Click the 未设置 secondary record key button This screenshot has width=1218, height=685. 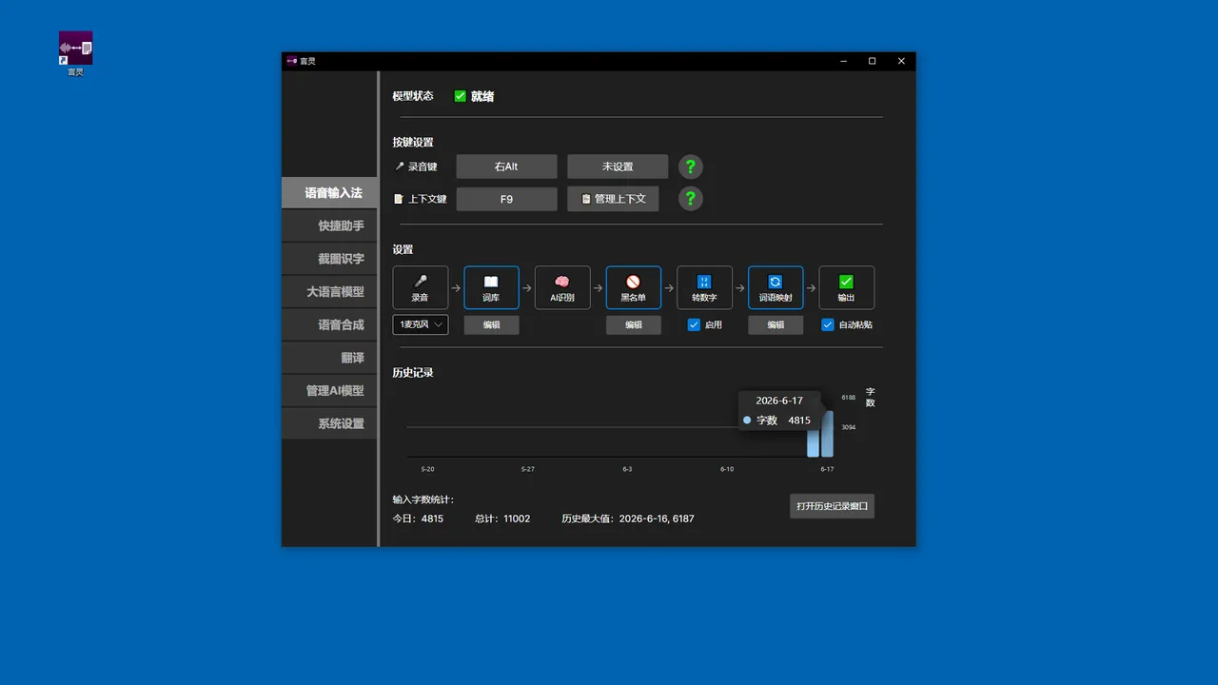(x=618, y=166)
